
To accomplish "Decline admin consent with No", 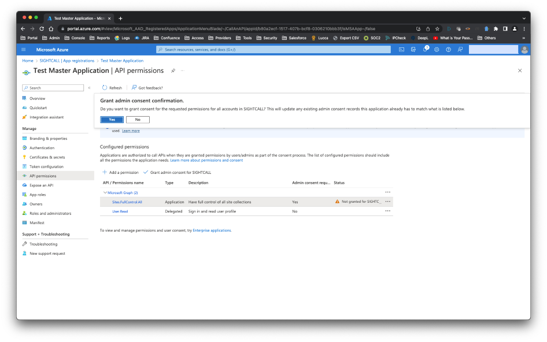I will coord(138,120).
